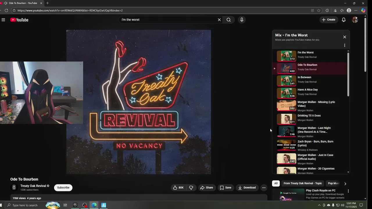Save video to a playlist
Image resolution: width=372 pixels, height=209 pixels.
[x=226, y=188]
